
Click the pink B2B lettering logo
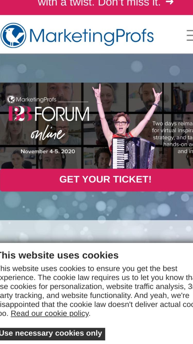[20, 113]
